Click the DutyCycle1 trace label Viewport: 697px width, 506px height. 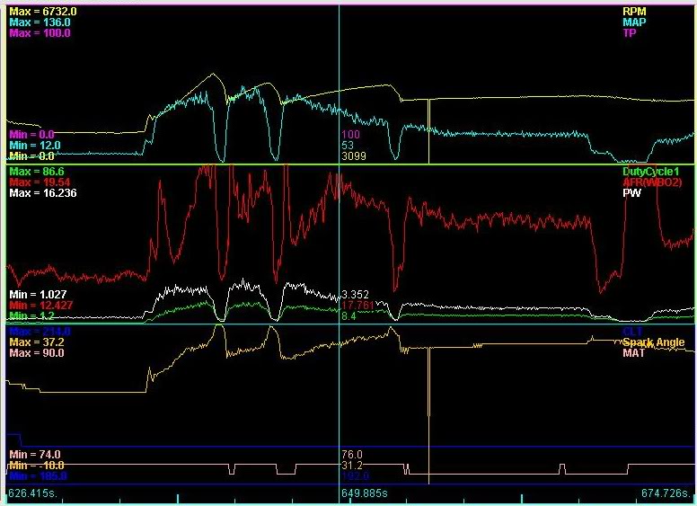[651, 172]
